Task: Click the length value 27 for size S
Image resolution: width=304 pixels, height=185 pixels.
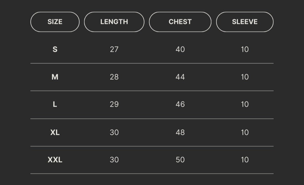Action: tap(114, 49)
